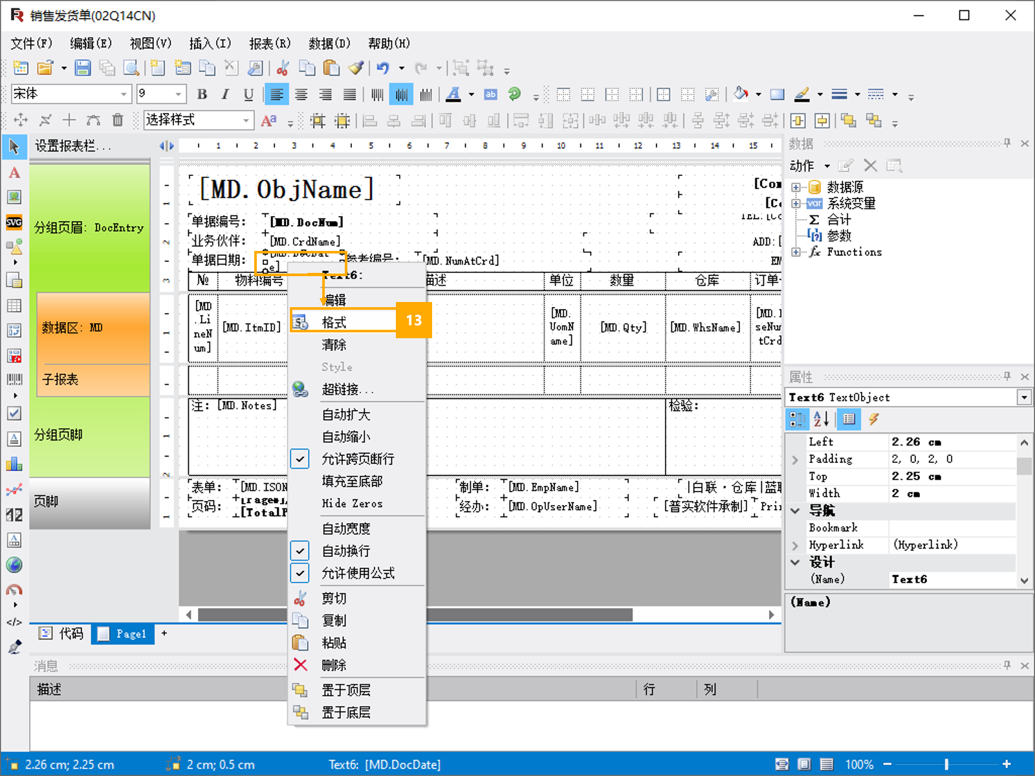The image size is (1035, 776).
Task: Select the checkbox object tool
Action: [14, 413]
